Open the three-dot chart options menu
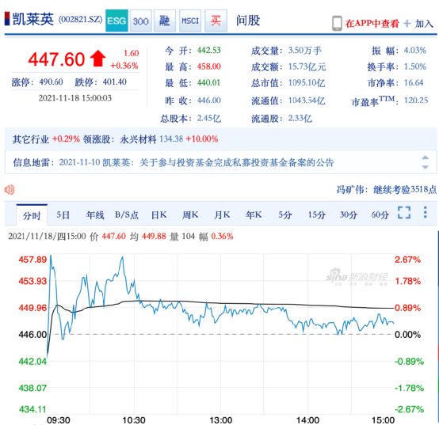 pyautogui.click(x=426, y=212)
